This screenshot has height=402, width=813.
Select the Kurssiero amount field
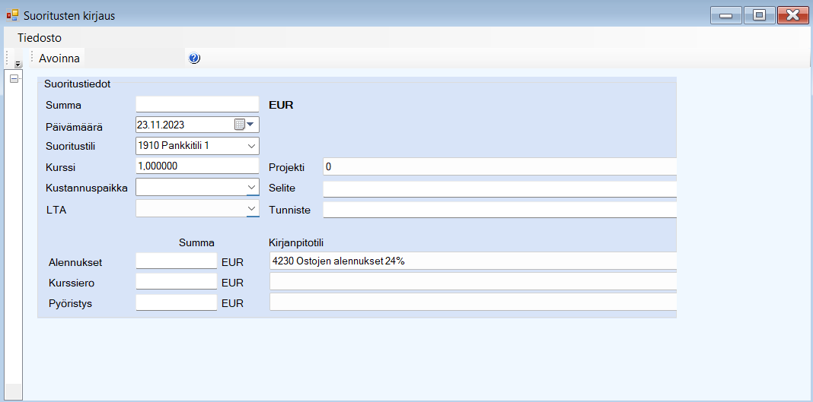[x=176, y=282]
